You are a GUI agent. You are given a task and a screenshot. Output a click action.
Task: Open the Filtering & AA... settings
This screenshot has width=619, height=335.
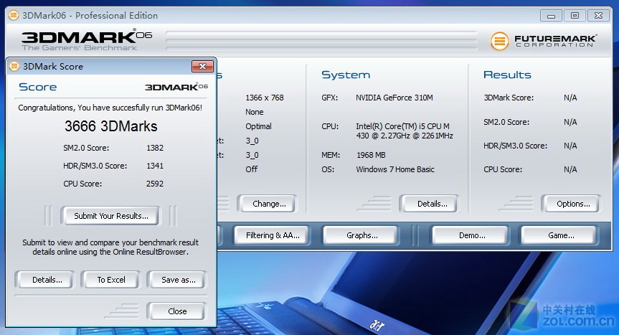tap(272, 235)
